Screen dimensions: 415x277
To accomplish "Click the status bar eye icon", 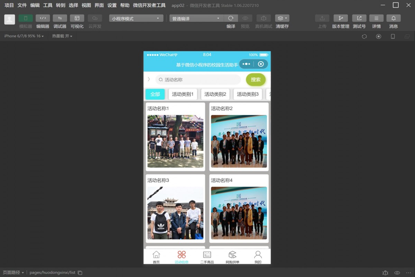I will 397,273.
